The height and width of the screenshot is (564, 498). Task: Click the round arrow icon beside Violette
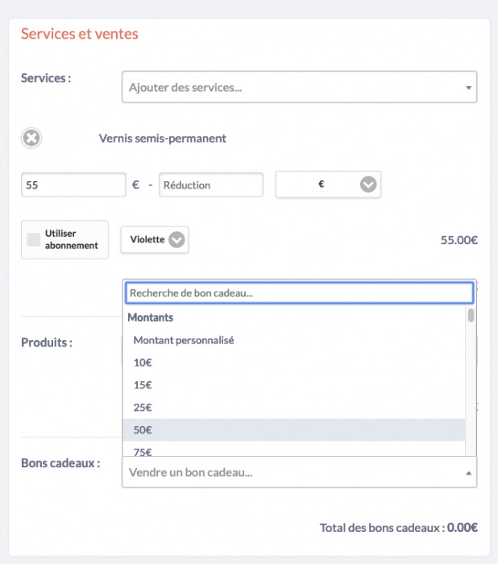[x=177, y=239]
